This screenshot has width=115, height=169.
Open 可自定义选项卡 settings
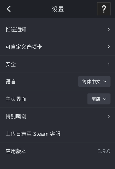pyautogui.click(x=57, y=47)
